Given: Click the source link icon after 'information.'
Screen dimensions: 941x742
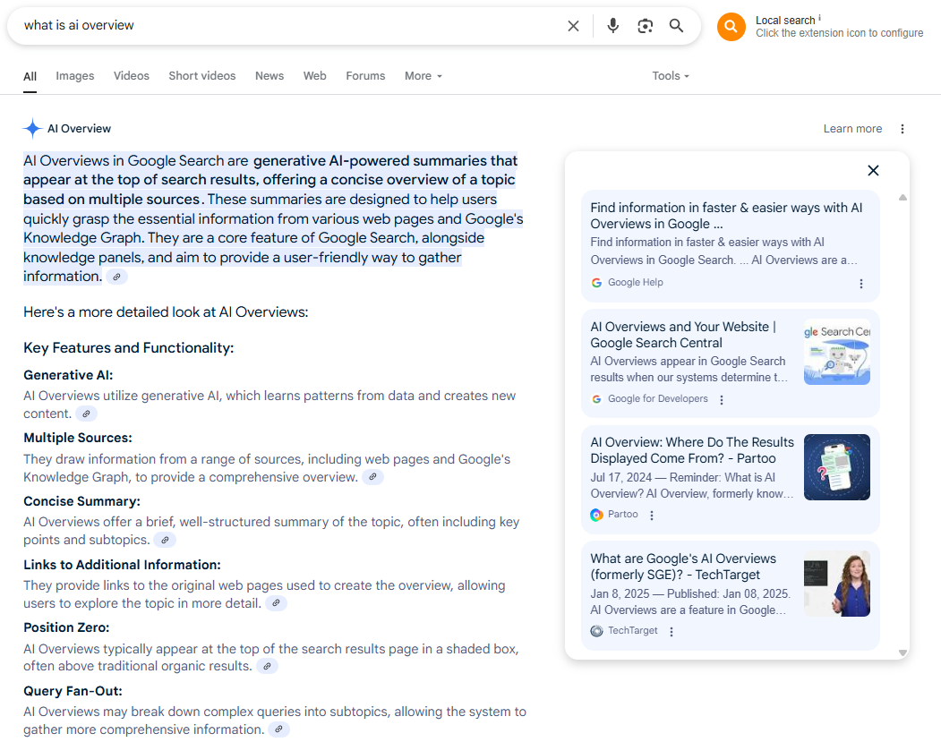Looking at the screenshot, I should point(117,277).
